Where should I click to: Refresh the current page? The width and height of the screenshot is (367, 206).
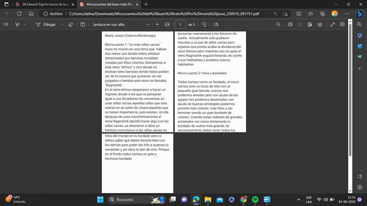tap(19, 14)
